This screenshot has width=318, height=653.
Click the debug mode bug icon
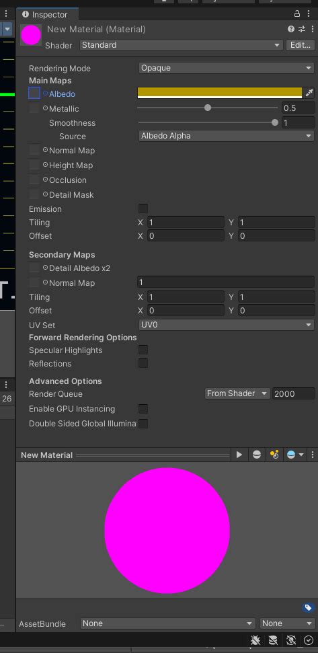[255, 640]
